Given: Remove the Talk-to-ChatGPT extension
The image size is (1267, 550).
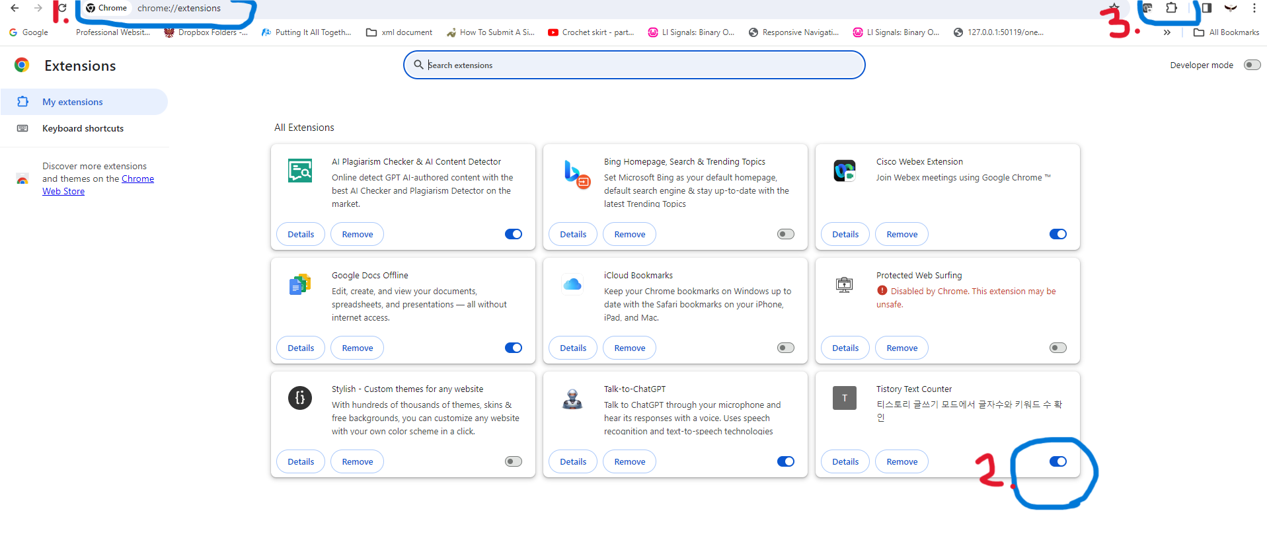Looking at the screenshot, I should (x=630, y=461).
